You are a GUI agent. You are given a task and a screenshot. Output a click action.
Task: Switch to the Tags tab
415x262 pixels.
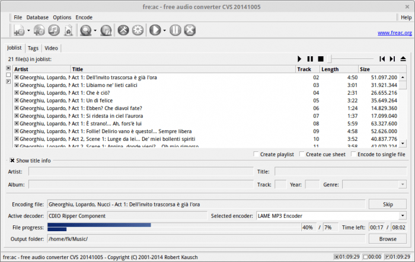tap(33, 48)
